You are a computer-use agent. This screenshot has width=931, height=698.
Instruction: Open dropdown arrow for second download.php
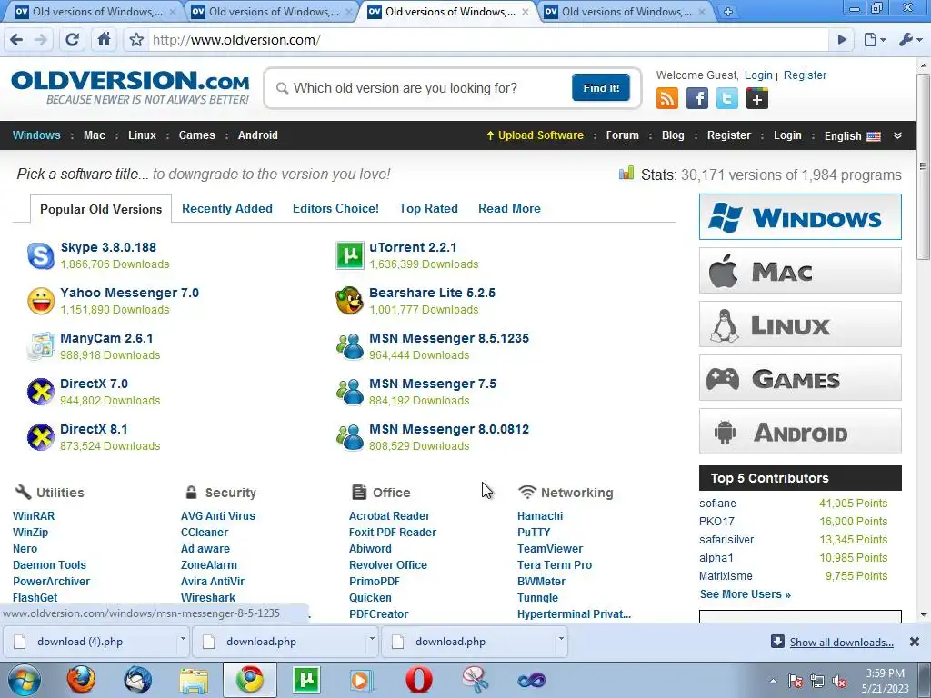coord(372,639)
